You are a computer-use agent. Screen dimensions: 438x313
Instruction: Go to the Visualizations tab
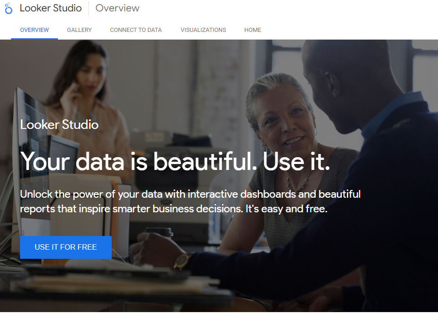203,30
